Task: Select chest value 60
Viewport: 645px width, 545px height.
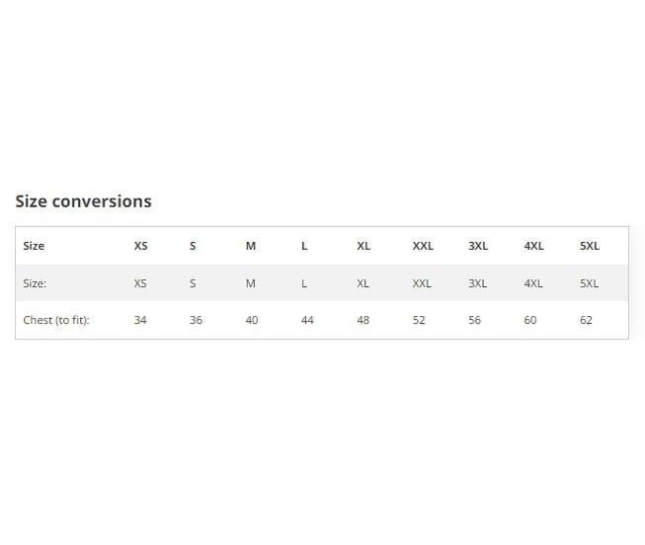Action: [530, 320]
